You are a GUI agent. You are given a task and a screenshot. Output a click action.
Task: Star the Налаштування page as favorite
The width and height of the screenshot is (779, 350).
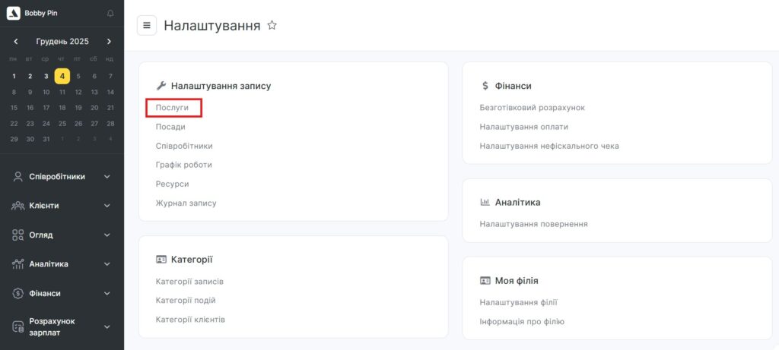(x=272, y=25)
